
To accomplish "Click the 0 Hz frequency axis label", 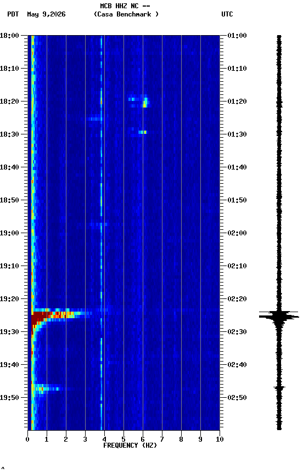I will point(27,439).
